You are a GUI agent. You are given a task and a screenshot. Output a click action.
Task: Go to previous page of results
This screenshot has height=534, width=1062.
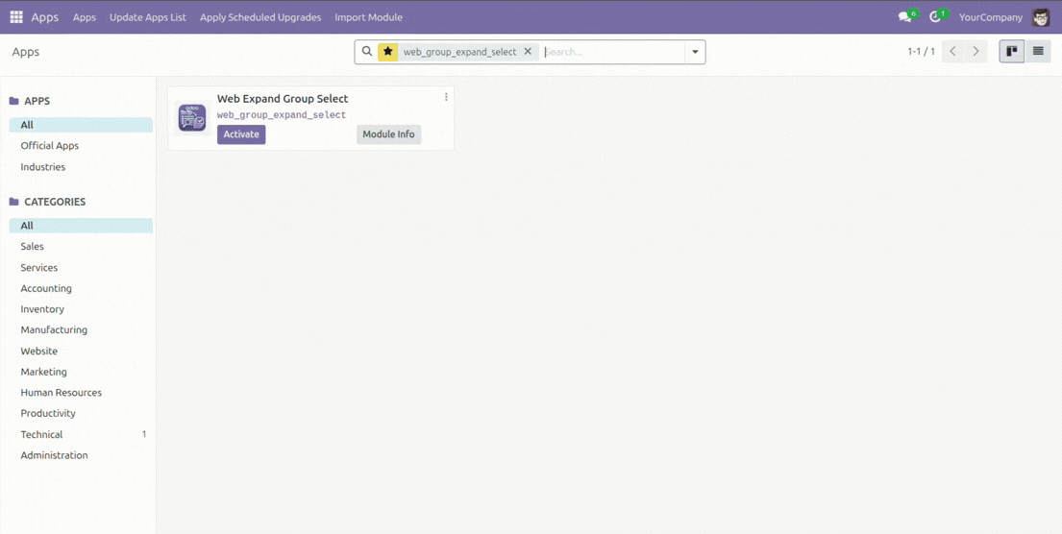pyautogui.click(x=952, y=52)
